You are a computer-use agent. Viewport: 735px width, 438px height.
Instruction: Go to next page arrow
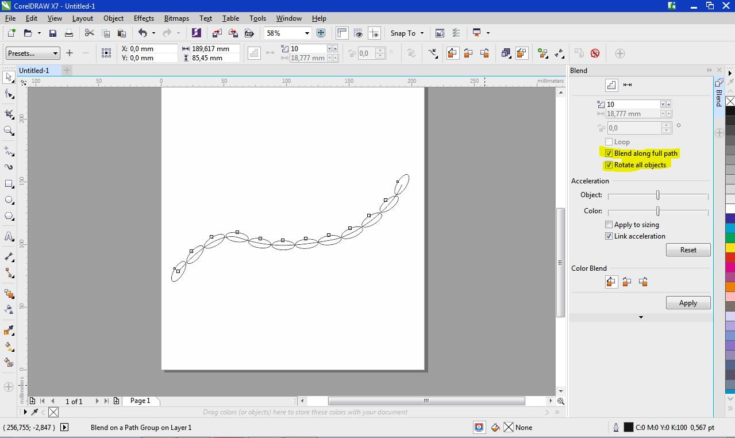click(x=97, y=401)
